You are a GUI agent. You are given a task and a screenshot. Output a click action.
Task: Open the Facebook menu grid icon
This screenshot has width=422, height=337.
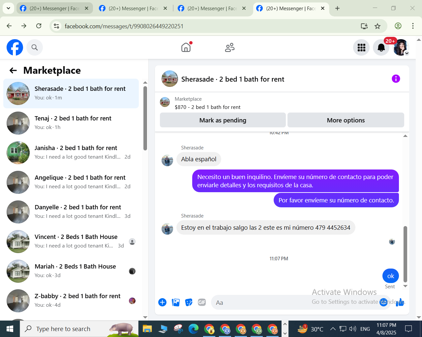[361, 47]
